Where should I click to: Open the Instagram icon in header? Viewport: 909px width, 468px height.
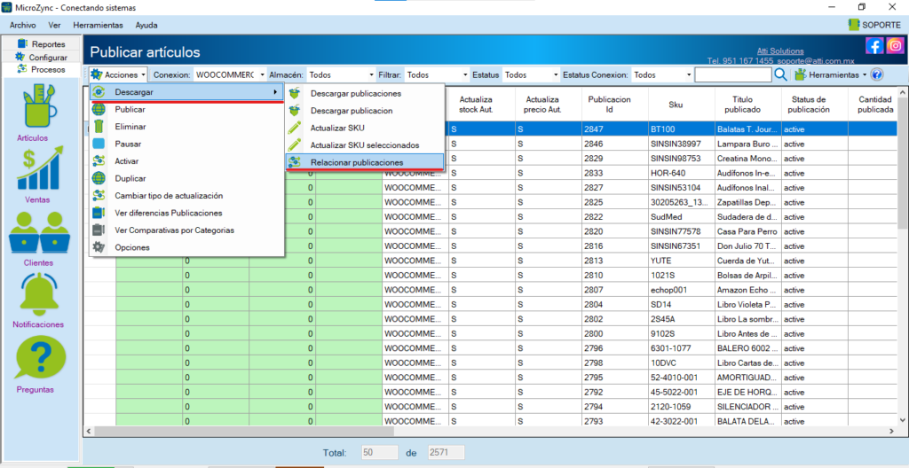coord(895,45)
